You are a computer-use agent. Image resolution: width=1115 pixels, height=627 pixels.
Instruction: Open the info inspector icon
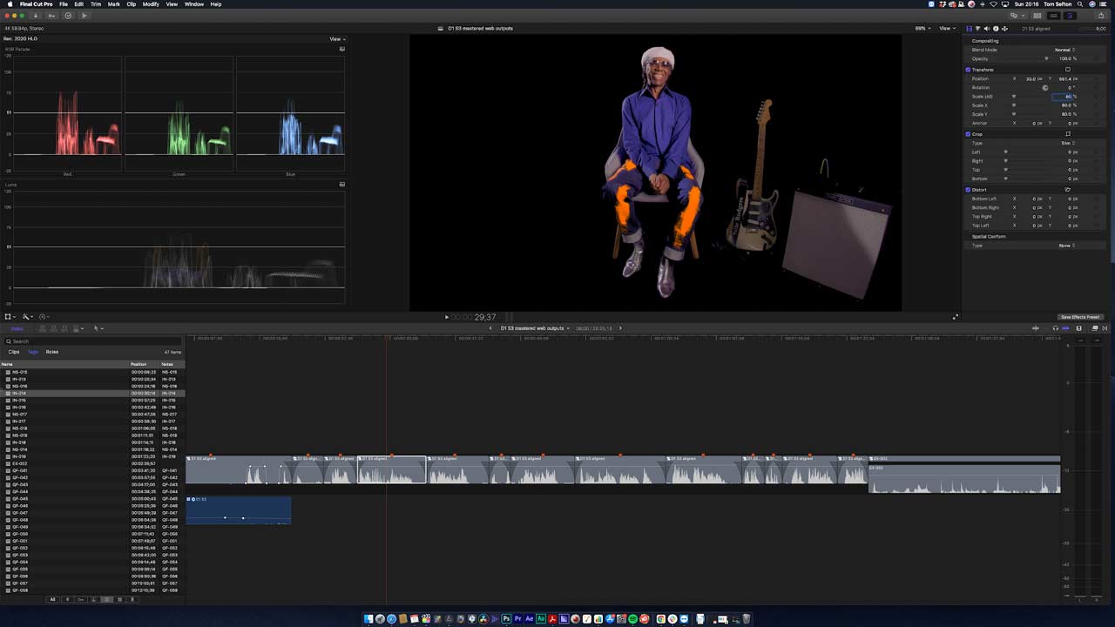[994, 29]
